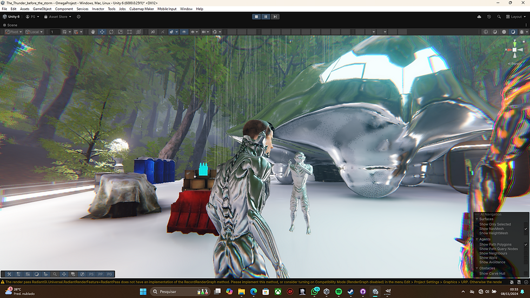
Task: Open the Assets menu
Action: 25,9
